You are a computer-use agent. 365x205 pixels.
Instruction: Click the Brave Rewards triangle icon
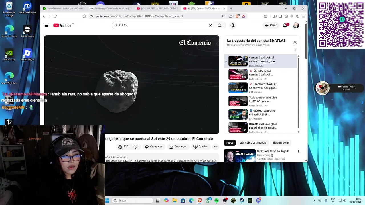[x=244, y=16]
